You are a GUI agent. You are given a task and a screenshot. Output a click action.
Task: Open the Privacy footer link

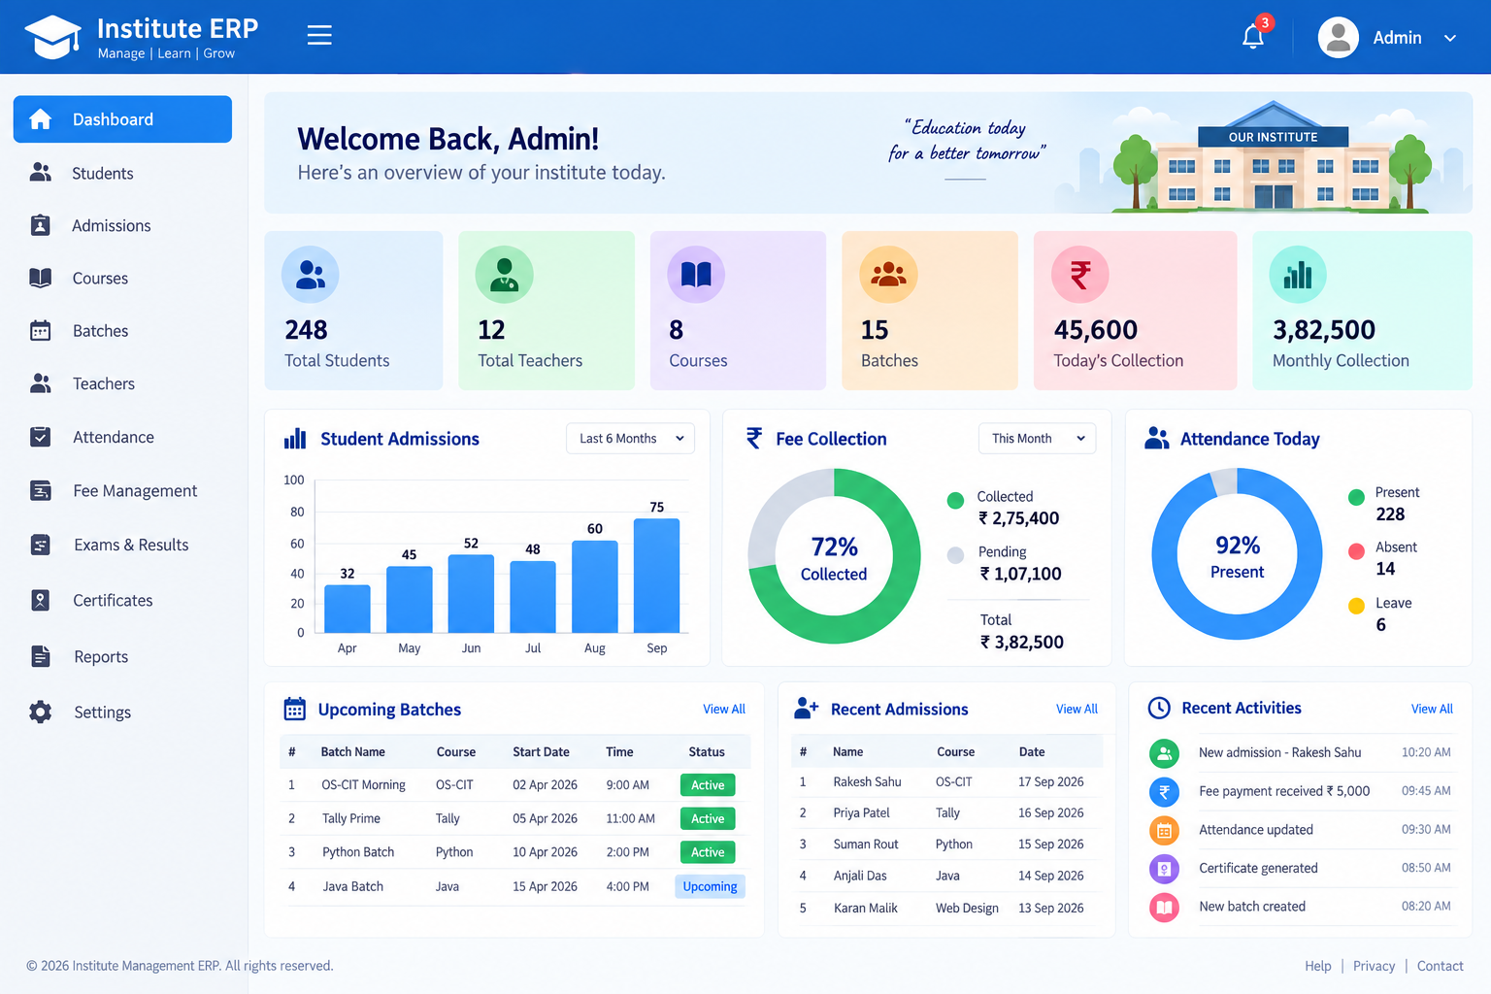pyautogui.click(x=1374, y=966)
